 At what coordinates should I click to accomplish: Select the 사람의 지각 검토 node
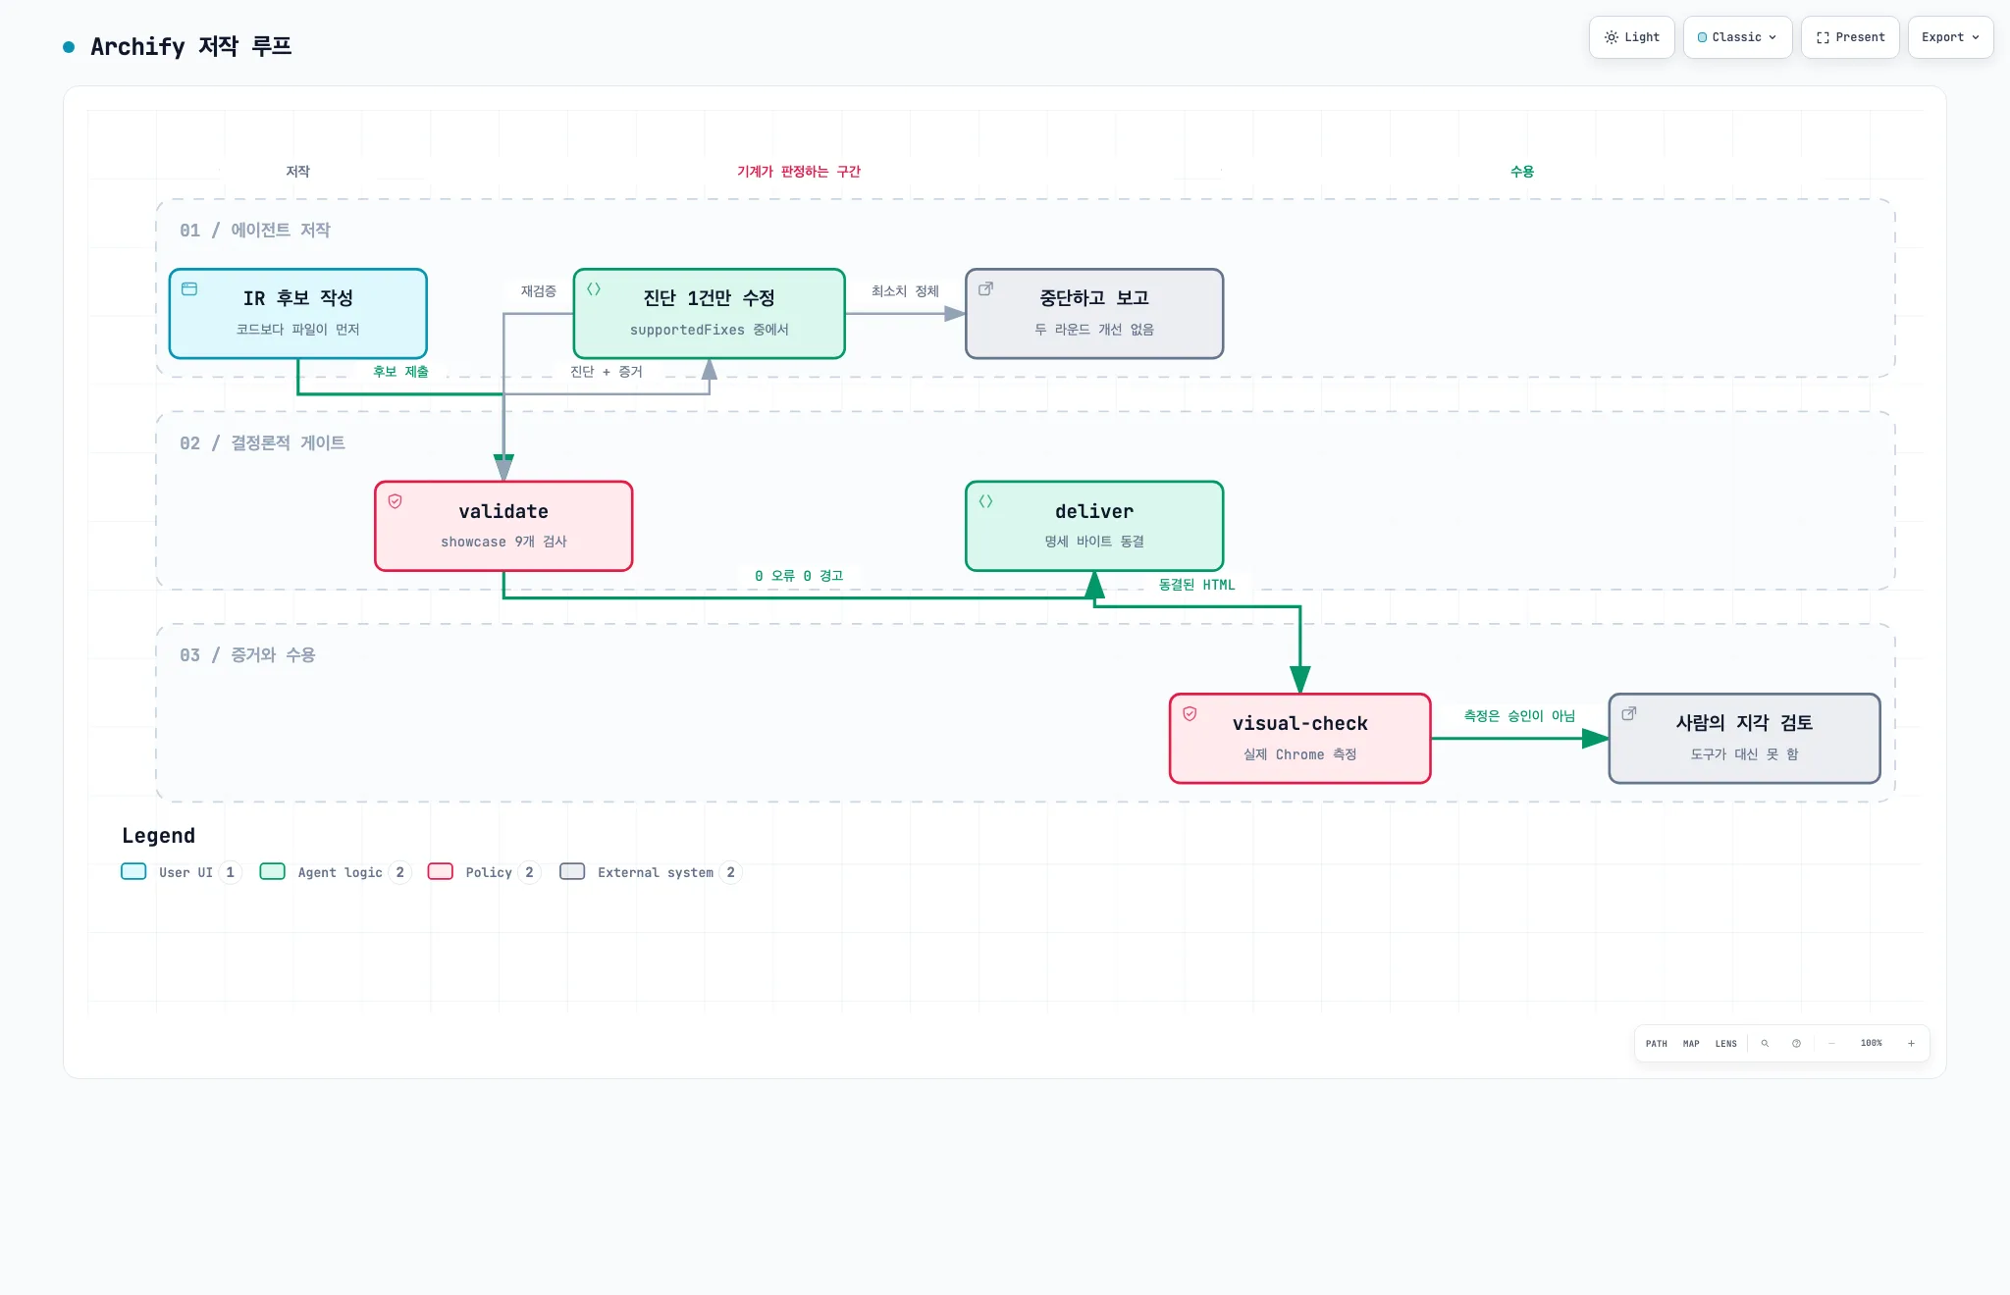pos(1744,738)
